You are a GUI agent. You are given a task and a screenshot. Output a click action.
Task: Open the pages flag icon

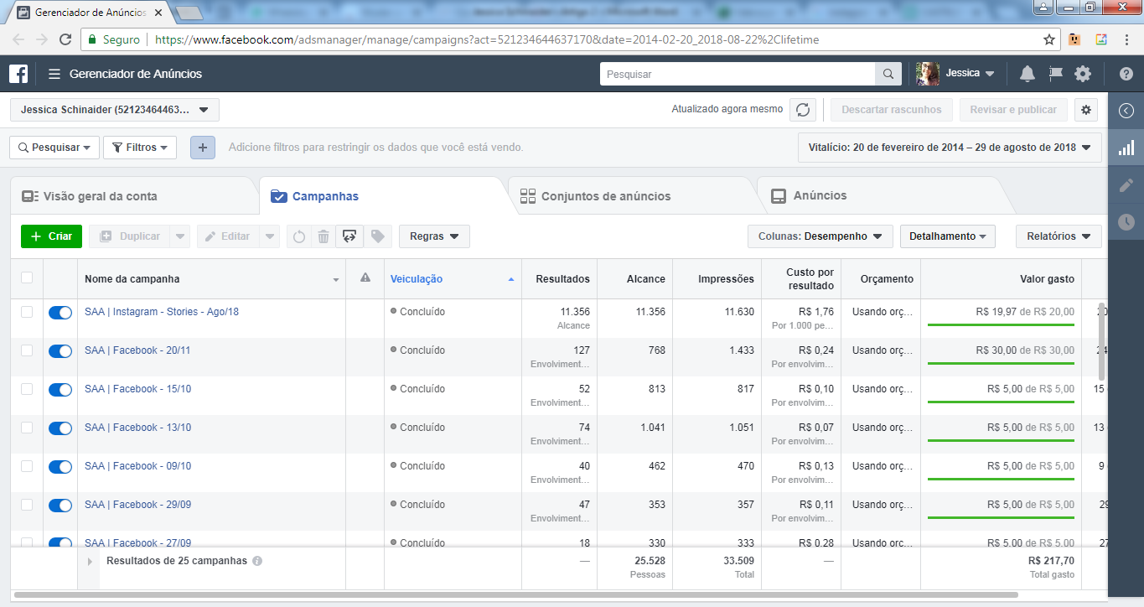tap(1056, 74)
